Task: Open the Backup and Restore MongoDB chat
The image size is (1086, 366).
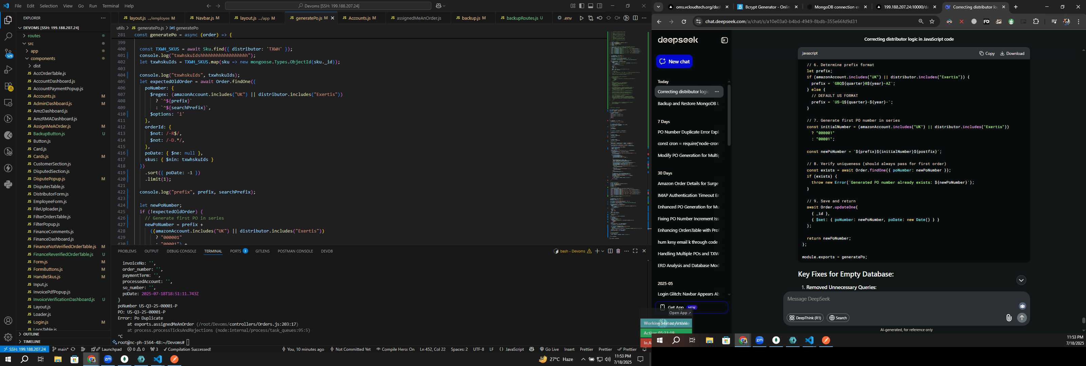Action: (688, 104)
